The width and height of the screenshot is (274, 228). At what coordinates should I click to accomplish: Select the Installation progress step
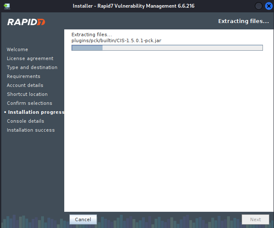(34, 112)
